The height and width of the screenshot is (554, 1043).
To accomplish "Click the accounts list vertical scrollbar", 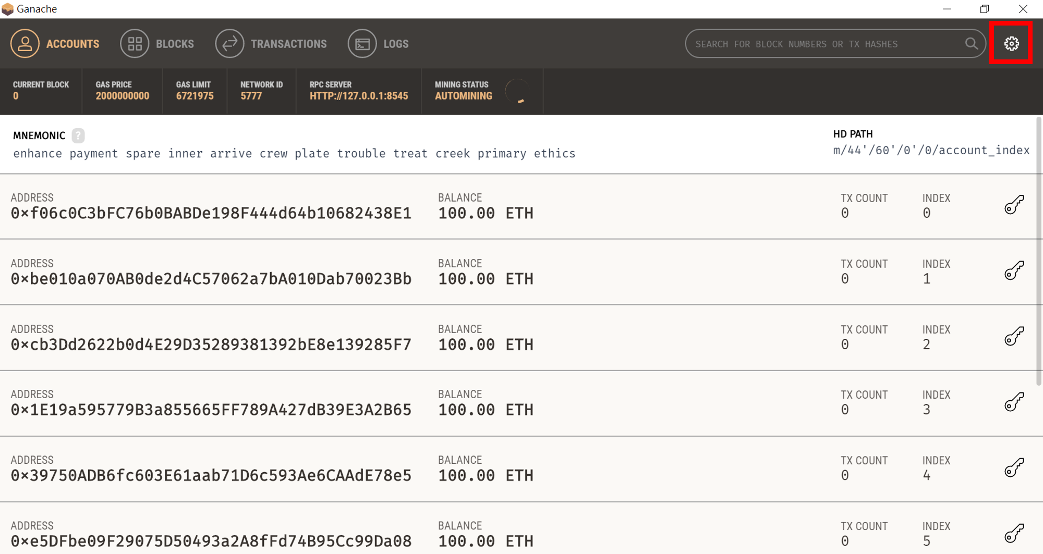I will click(x=1038, y=250).
